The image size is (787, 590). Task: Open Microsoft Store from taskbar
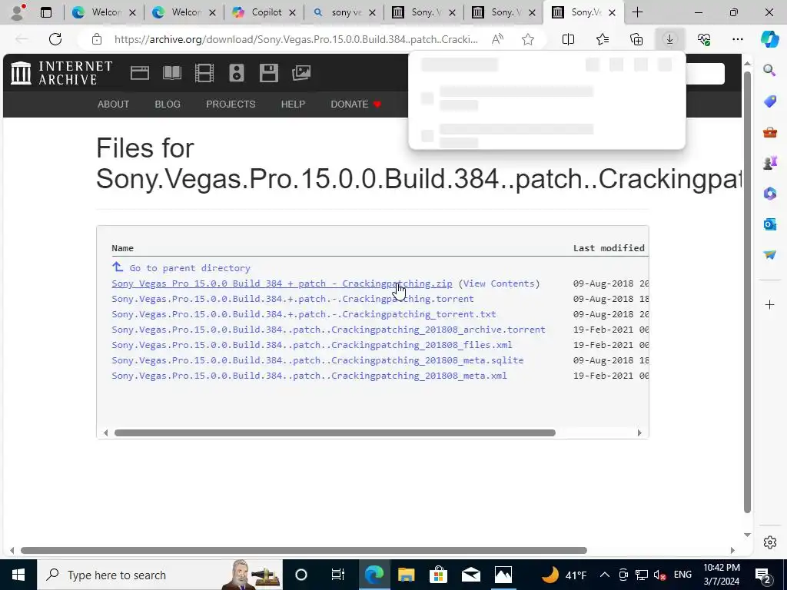tap(438, 575)
